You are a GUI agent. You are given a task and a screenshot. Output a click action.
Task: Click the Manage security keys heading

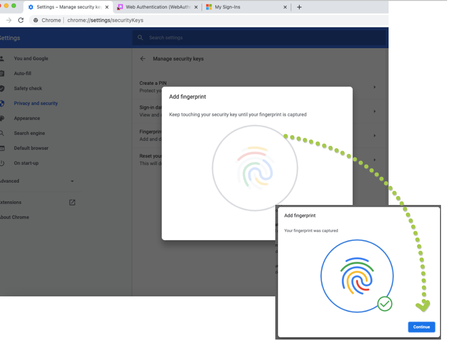coord(178,59)
